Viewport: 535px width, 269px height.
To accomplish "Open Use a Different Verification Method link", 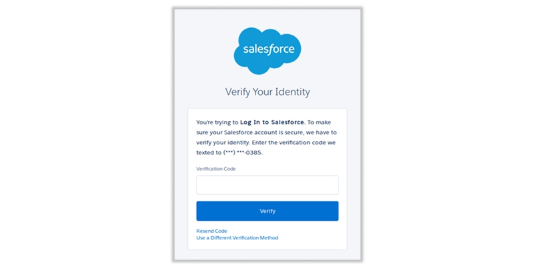I will click(x=237, y=238).
